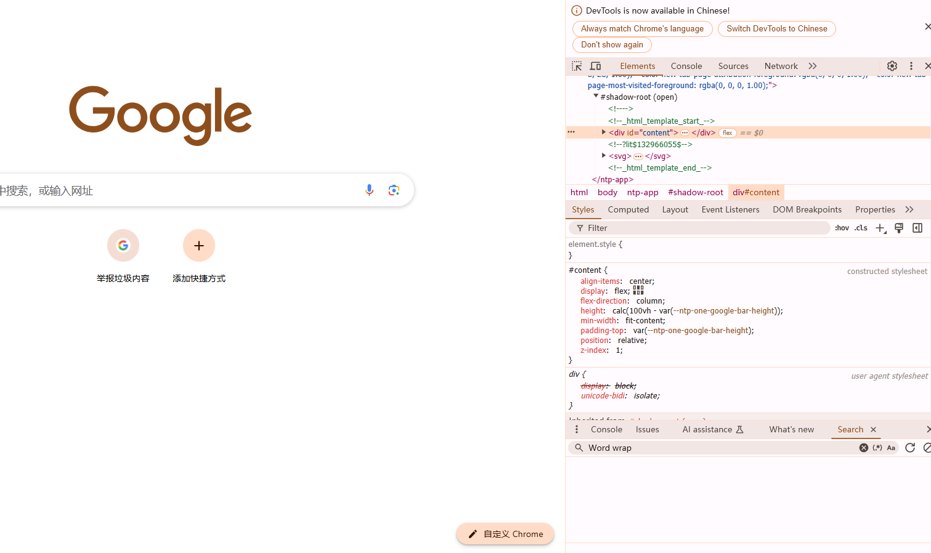Click the Styles Filter input field
931x553 pixels.
(x=699, y=228)
